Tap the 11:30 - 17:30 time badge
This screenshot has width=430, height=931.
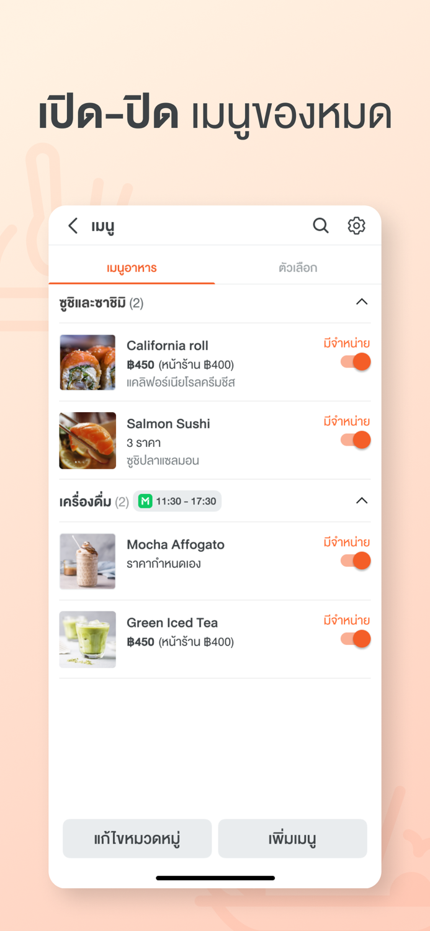pos(177,501)
